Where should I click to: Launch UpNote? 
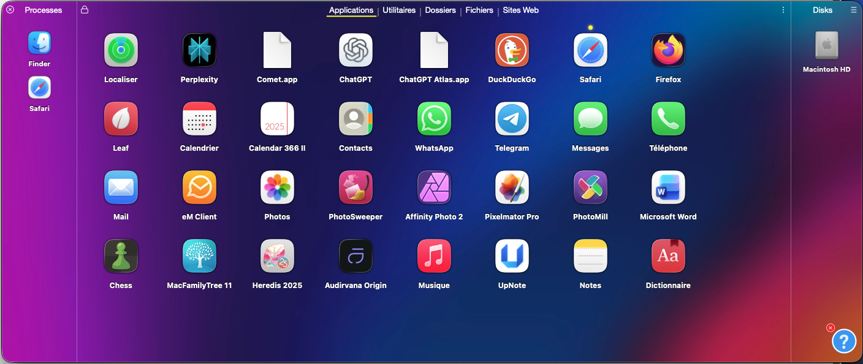[512, 256]
